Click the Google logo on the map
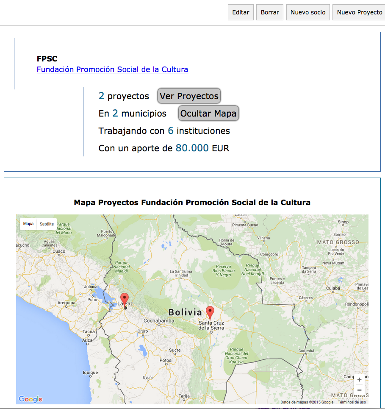The width and height of the screenshot is (385, 409). pos(30,399)
